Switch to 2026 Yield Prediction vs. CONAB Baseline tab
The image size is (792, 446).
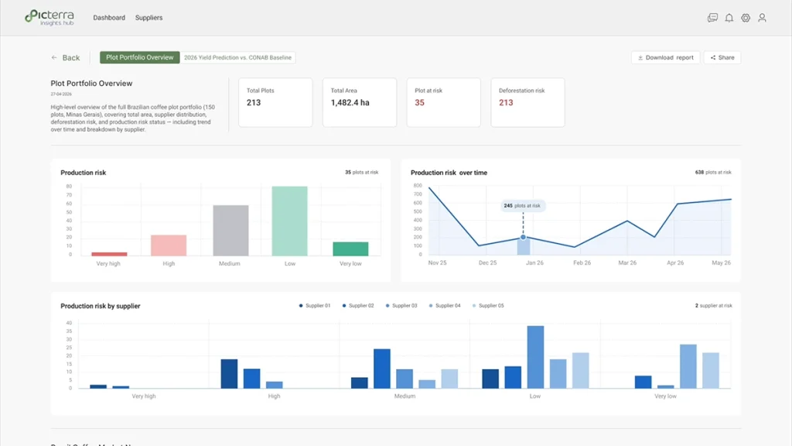238,57
